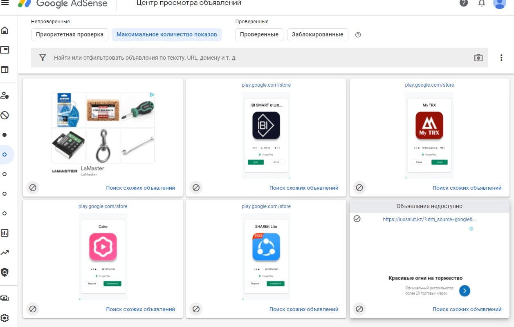This screenshot has height=327, width=514.
Task: Click the My TRX app icon preview
Action: 429,126
